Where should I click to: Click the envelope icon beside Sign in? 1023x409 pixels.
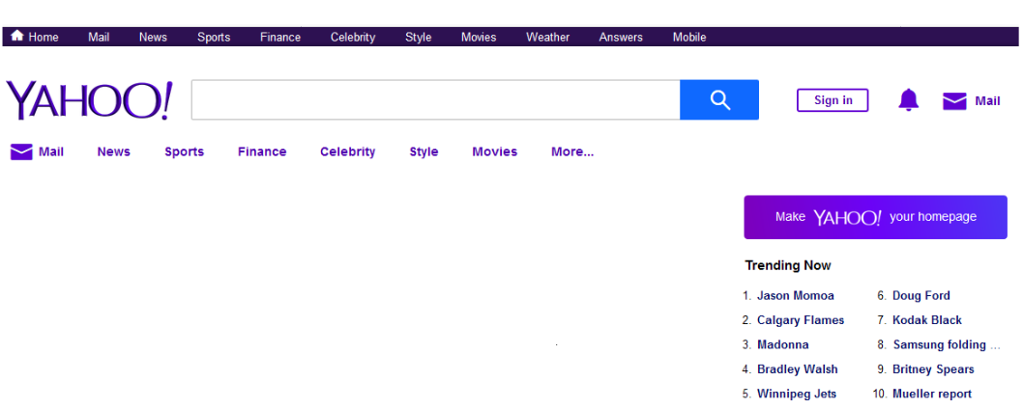(954, 101)
